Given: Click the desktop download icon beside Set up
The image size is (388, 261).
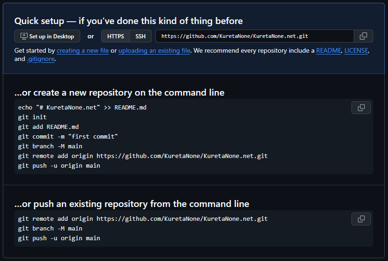Looking at the screenshot, I should pyautogui.click(x=24, y=36).
